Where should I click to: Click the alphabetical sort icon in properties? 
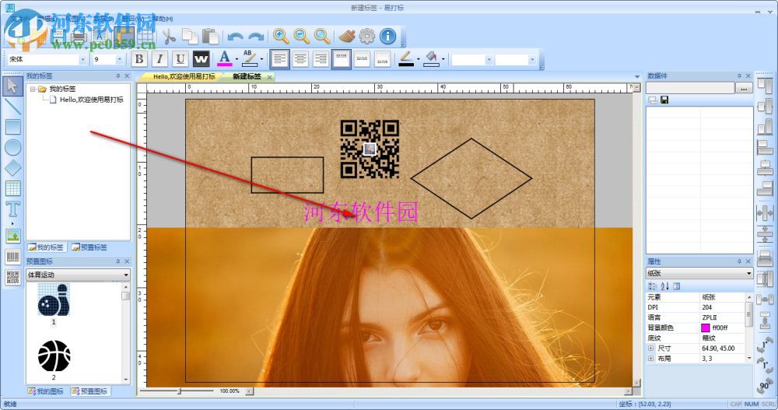point(665,286)
